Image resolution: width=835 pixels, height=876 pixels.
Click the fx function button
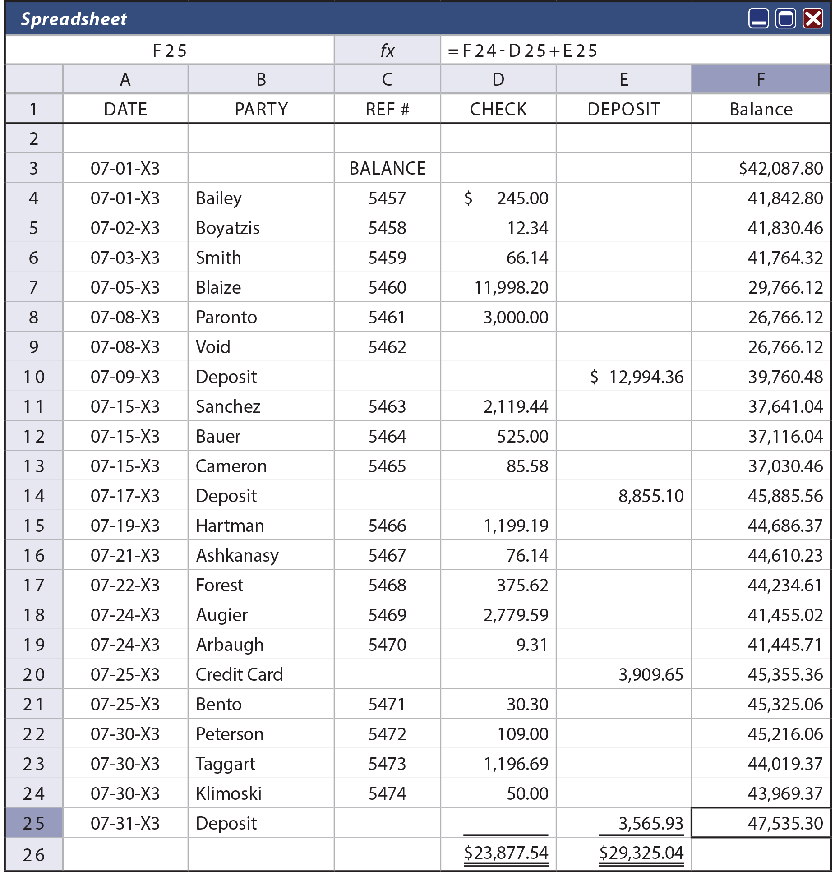388,50
